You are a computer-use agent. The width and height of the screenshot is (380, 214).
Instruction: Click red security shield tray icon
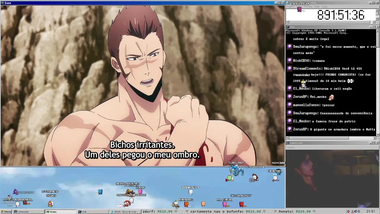[x=348, y=212]
